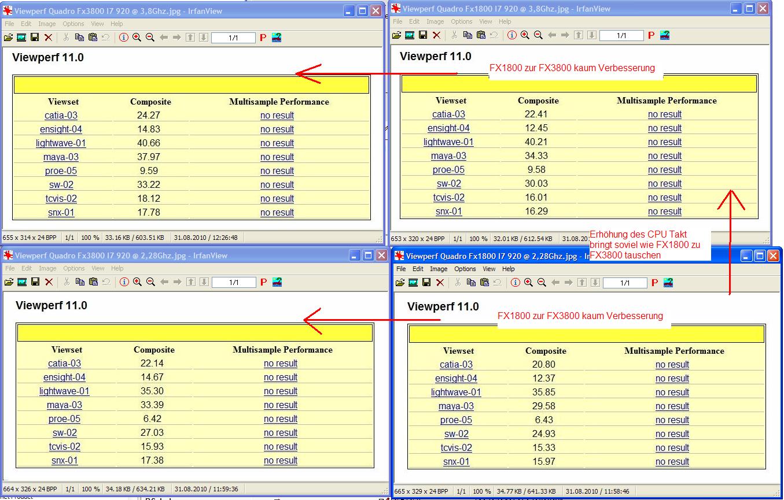Click 'Viewperf 11.0' heading in Fx1800 2,28Ghz window
This screenshot has width=784, height=500.
(443, 306)
